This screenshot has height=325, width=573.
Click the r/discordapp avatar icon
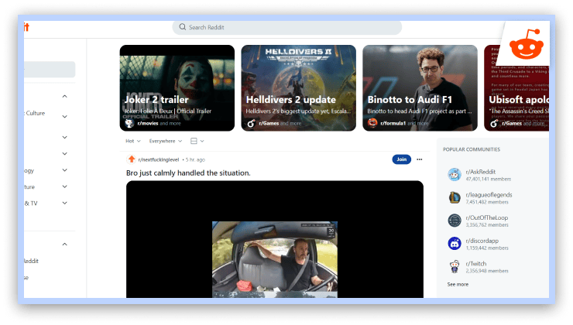(x=455, y=243)
